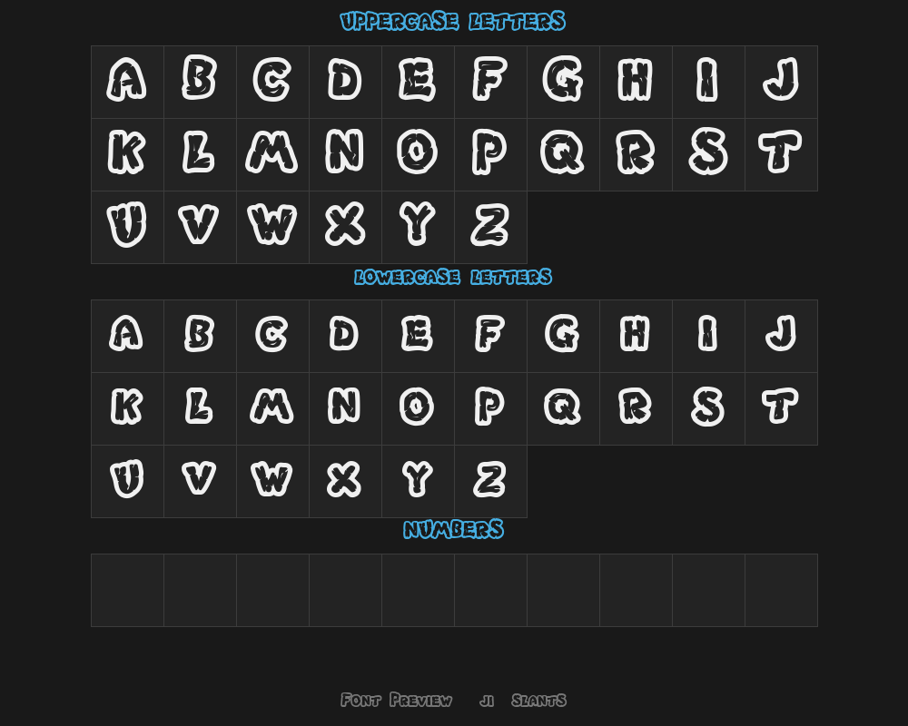
Task: Click the Uppercase Letters heading
Action: 453,22
